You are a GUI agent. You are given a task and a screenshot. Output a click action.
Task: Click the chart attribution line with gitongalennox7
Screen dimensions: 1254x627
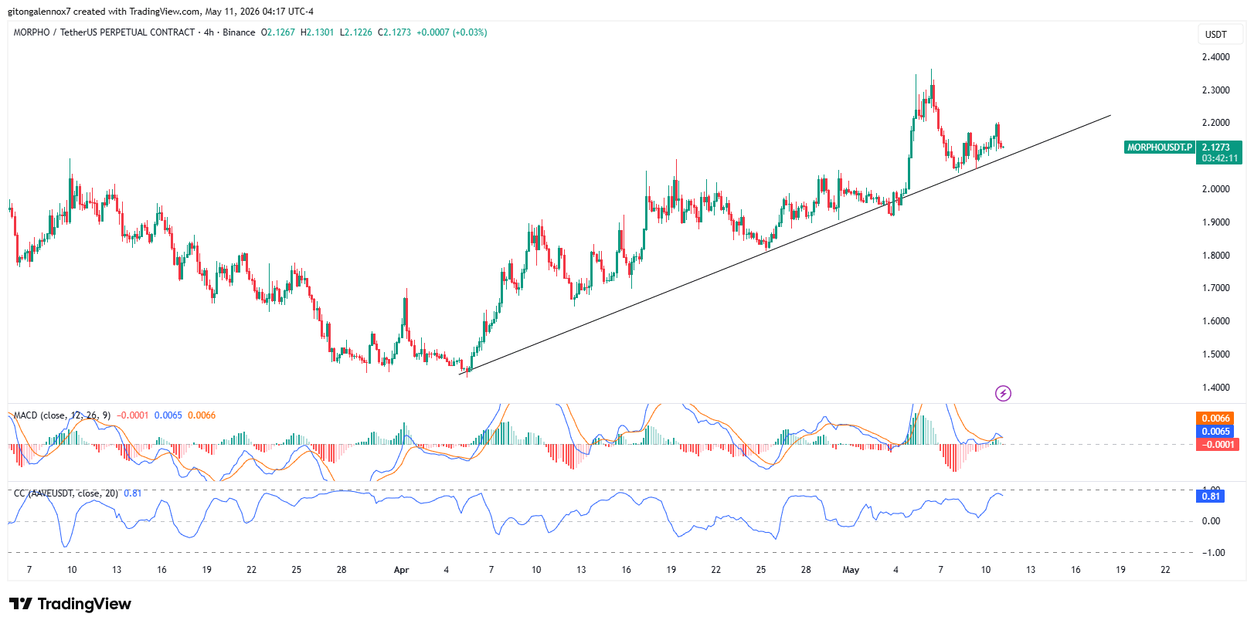[x=161, y=12]
